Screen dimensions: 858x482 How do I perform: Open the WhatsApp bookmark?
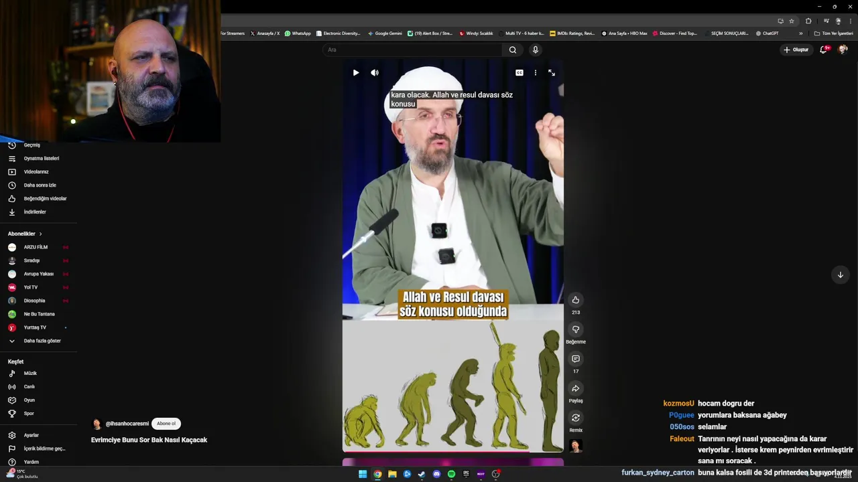[x=298, y=33]
